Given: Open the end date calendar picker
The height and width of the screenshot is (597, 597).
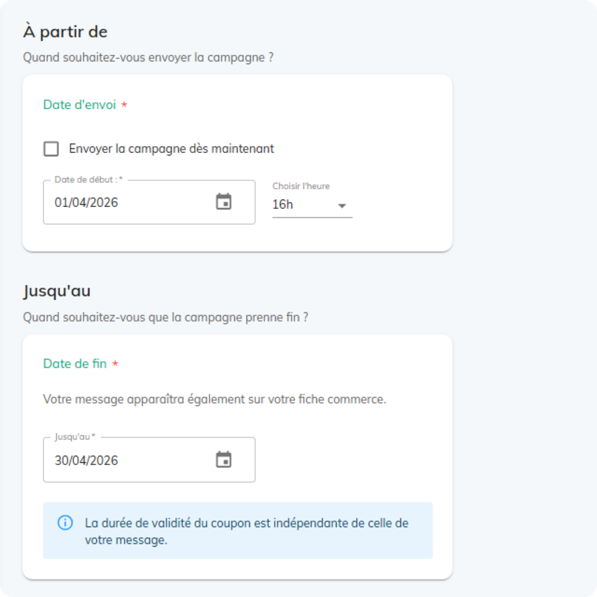Looking at the screenshot, I should 223,459.
